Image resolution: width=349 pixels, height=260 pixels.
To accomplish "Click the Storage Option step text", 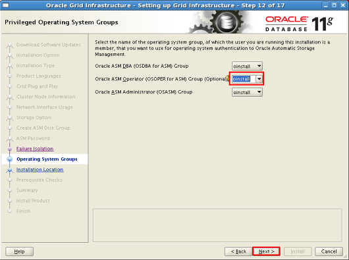I will point(34,117).
